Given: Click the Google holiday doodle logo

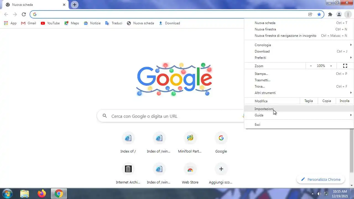Looking at the screenshot, I should [174, 79].
